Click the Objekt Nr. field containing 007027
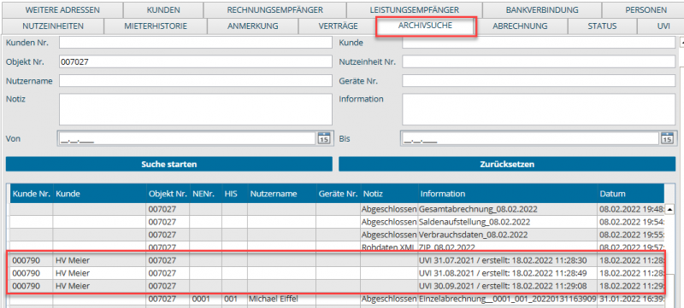 tap(196, 61)
